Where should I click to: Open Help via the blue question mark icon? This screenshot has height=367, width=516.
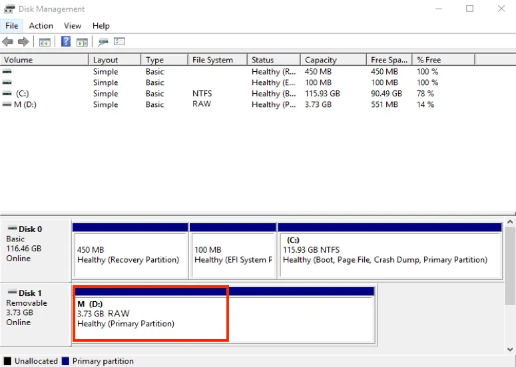click(66, 42)
